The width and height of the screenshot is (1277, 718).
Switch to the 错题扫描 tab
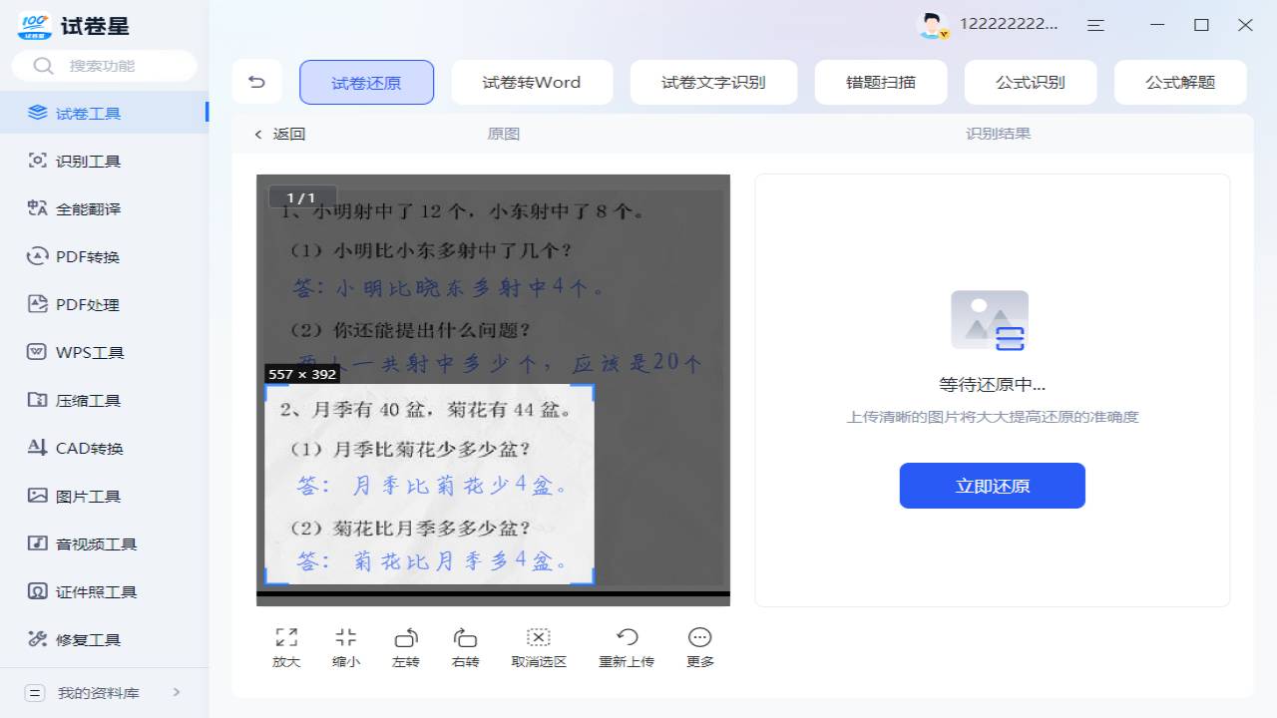pyautogui.click(x=881, y=83)
